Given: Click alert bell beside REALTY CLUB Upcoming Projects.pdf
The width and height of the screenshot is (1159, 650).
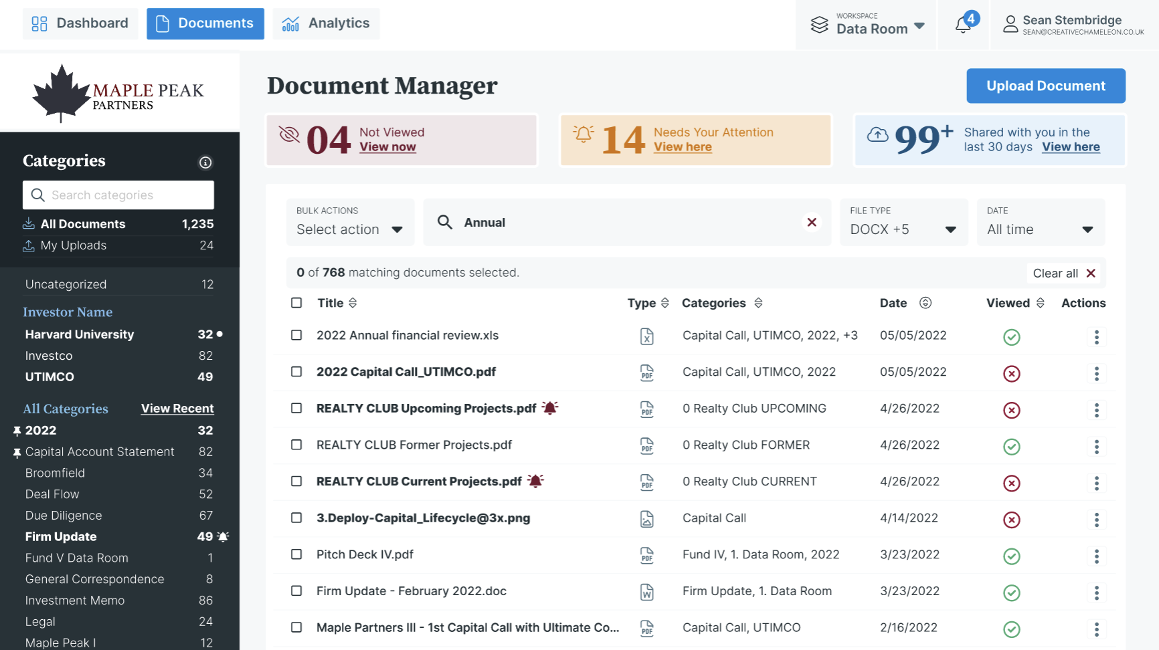Looking at the screenshot, I should pos(550,408).
